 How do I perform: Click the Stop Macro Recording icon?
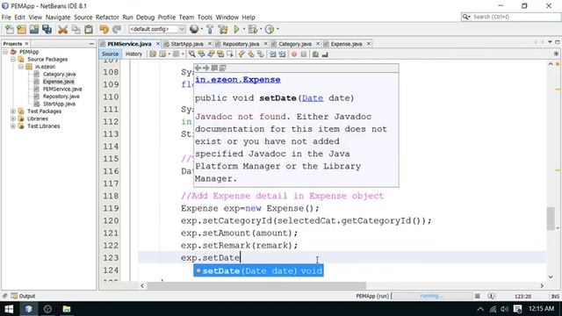point(304,54)
